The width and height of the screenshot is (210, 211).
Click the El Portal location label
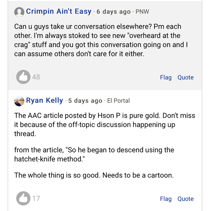point(118,101)
